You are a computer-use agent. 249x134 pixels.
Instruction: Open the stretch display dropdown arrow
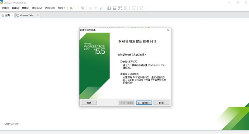tap(145, 8)
